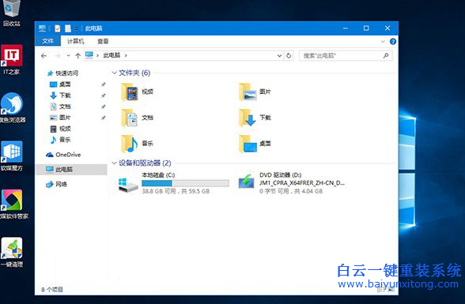Open the 旗鱼浏览器 browser shortcut
Image resolution: width=465 pixels, height=304 pixels.
(x=12, y=107)
